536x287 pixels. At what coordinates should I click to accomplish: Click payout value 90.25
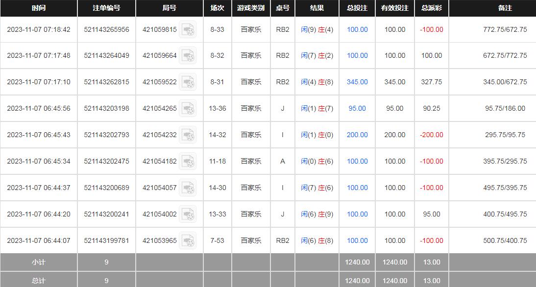[x=432, y=108]
